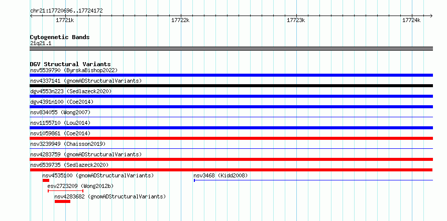This screenshot has height=221, width=447.
Task: Click the nsv5539790 (ByrskaBishop2022) variant label
Action: click(74, 70)
